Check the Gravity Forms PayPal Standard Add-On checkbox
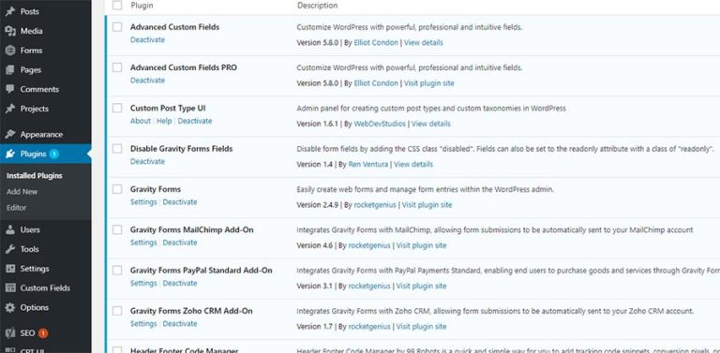The width and height of the screenshot is (720, 353). 117,271
